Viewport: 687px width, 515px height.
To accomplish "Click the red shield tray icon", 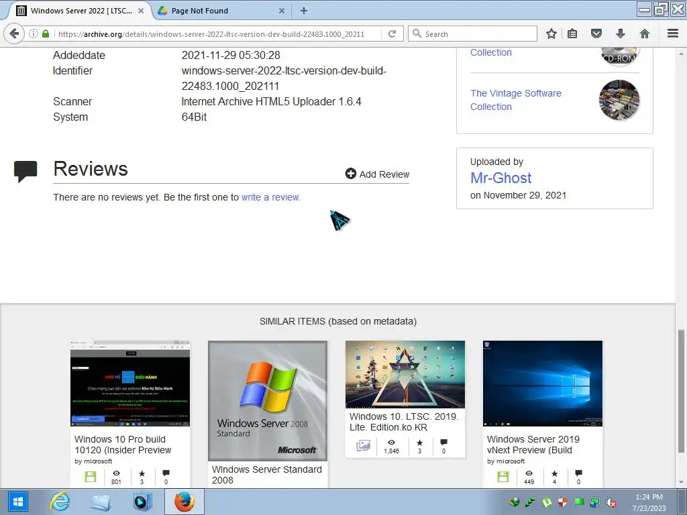I will (563, 502).
